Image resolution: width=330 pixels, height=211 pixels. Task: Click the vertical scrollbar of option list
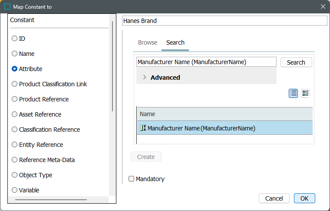pyautogui.click(x=112, y=66)
